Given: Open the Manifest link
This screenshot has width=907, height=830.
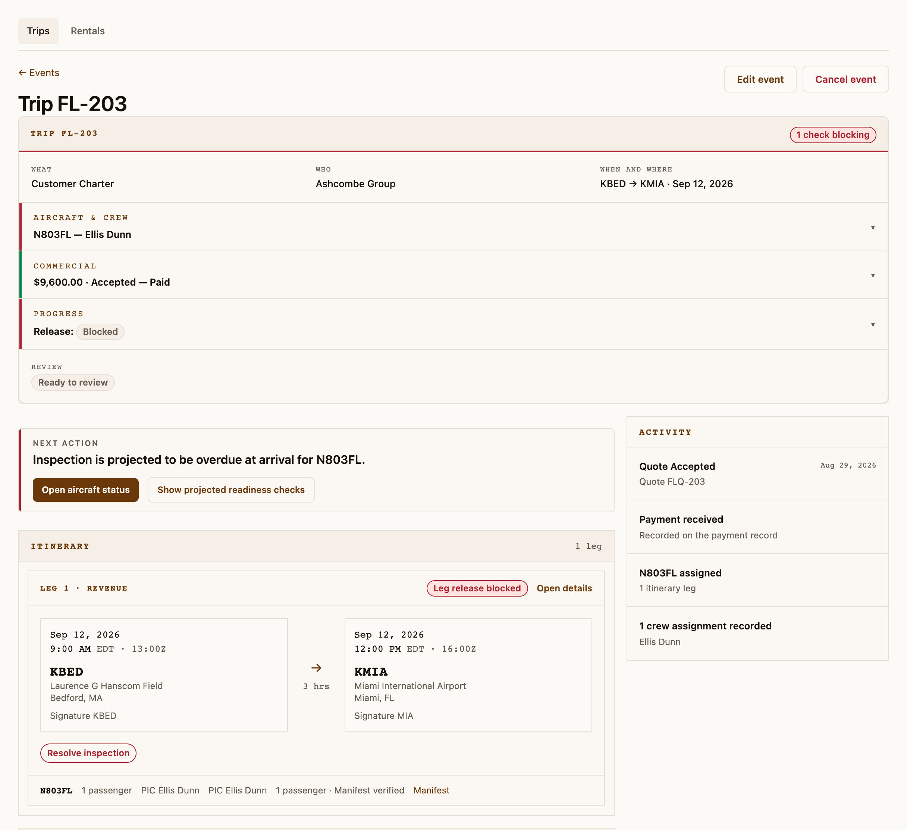Looking at the screenshot, I should (431, 791).
